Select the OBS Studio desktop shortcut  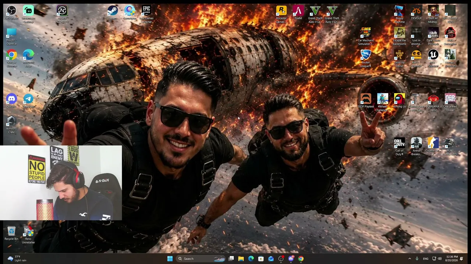pos(11,12)
